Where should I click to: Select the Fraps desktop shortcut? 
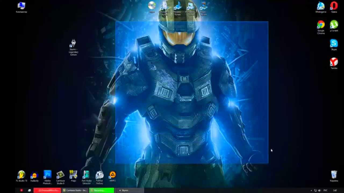[x=73, y=176]
